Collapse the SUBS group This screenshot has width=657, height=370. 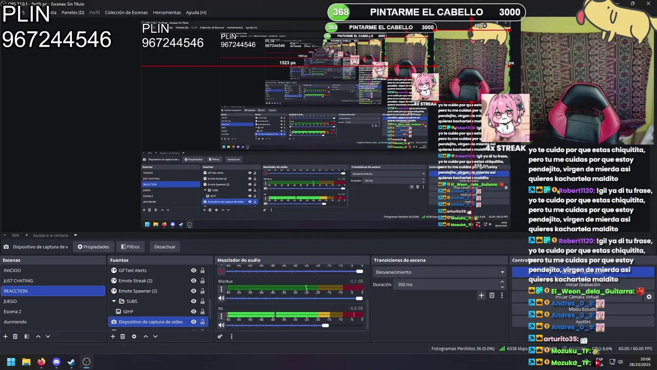(114, 301)
